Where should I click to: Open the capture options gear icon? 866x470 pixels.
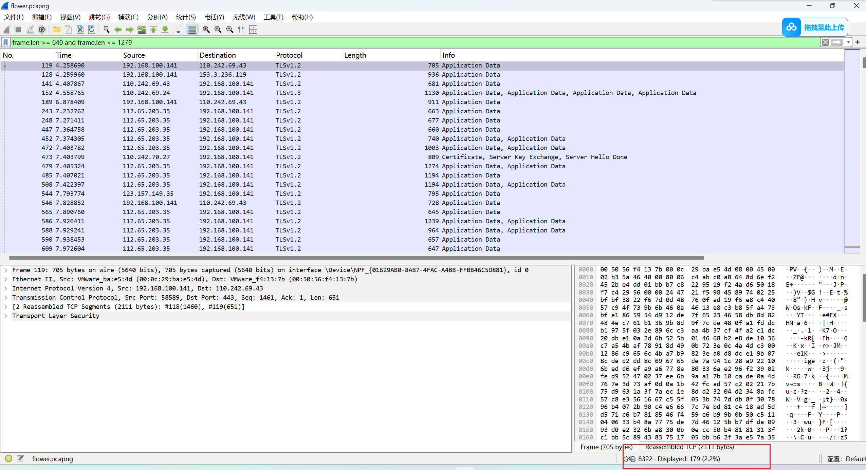click(42, 30)
